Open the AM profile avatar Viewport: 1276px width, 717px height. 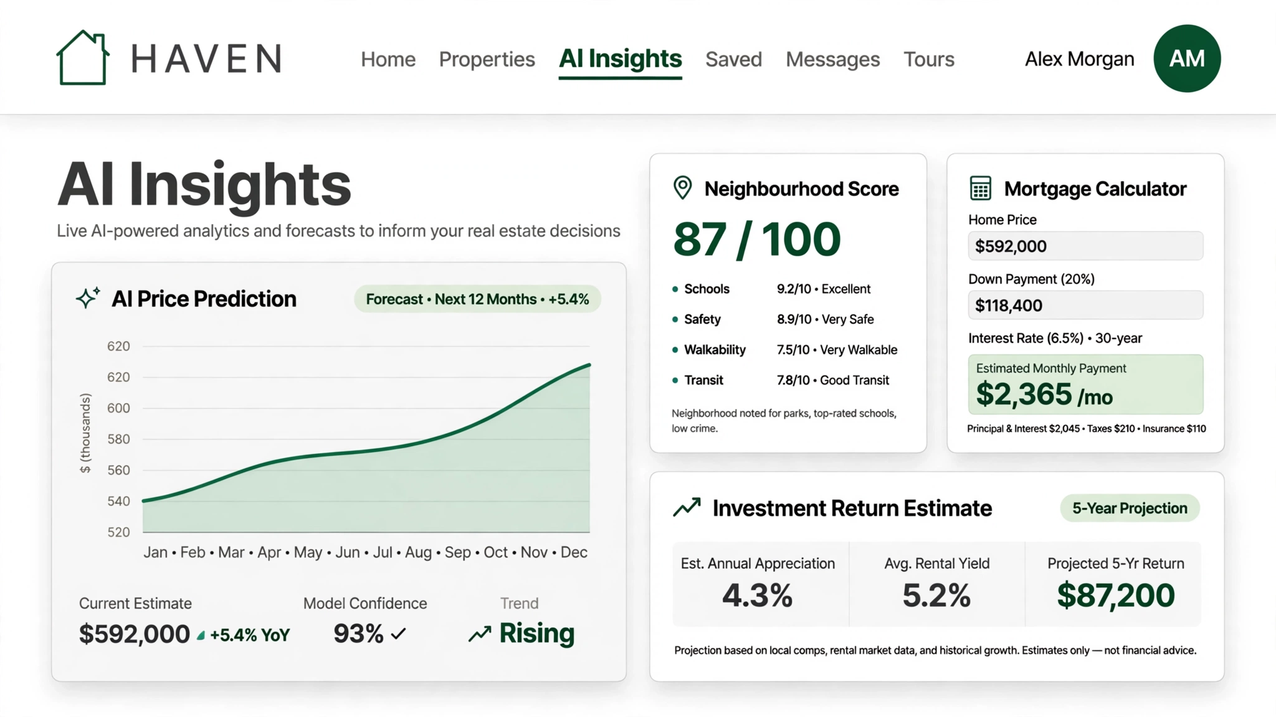1187,59
